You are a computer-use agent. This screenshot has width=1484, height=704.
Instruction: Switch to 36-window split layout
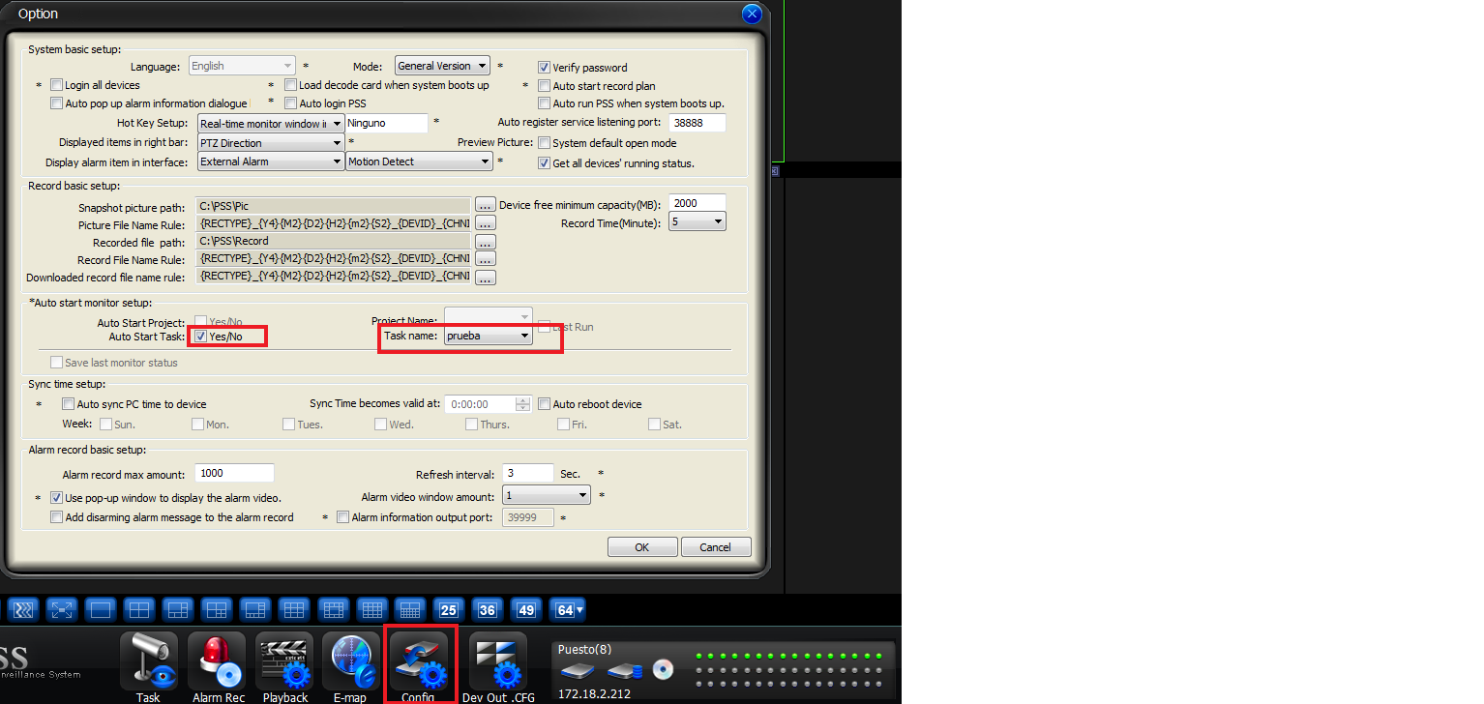(x=487, y=610)
